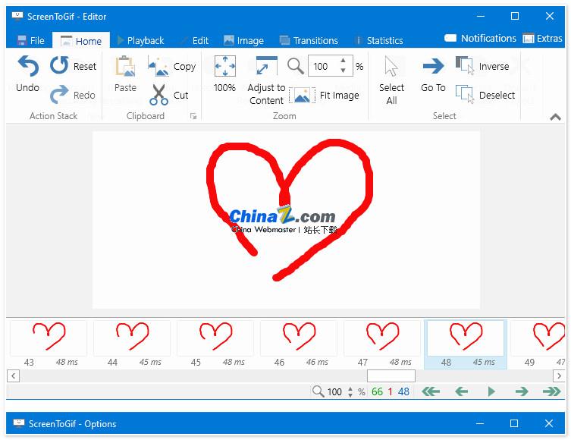This screenshot has width=571, height=440.
Task: Go to previous frame arrow
Action: tap(461, 391)
